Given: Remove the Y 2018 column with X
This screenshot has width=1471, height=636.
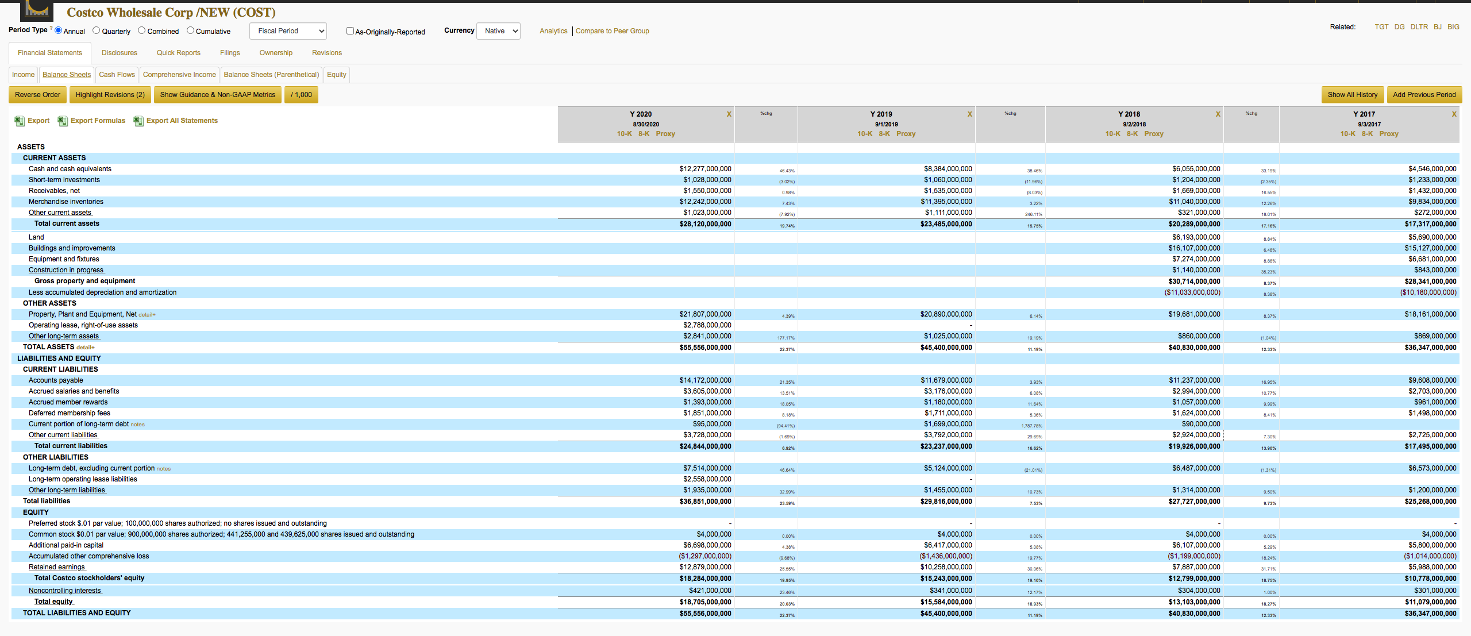Looking at the screenshot, I should 1218,114.
